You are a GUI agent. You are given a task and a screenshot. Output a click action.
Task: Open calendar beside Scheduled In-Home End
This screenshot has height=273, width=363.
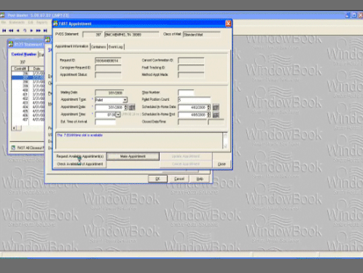click(x=216, y=115)
